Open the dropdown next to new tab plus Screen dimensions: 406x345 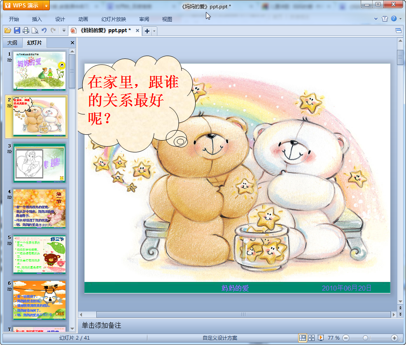[154, 31]
